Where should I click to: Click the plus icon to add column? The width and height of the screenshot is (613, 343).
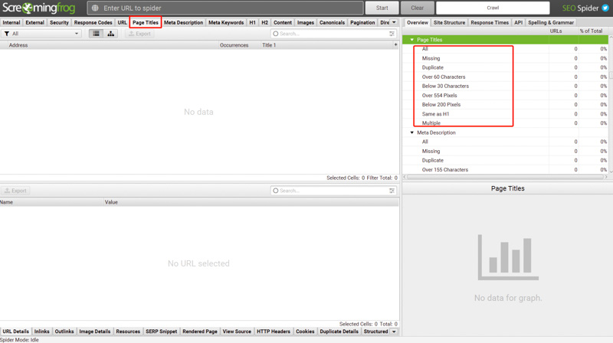tap(395, 45)
